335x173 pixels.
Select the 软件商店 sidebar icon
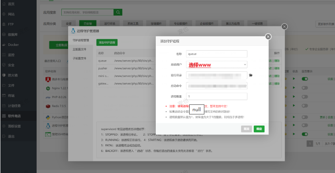4,116
